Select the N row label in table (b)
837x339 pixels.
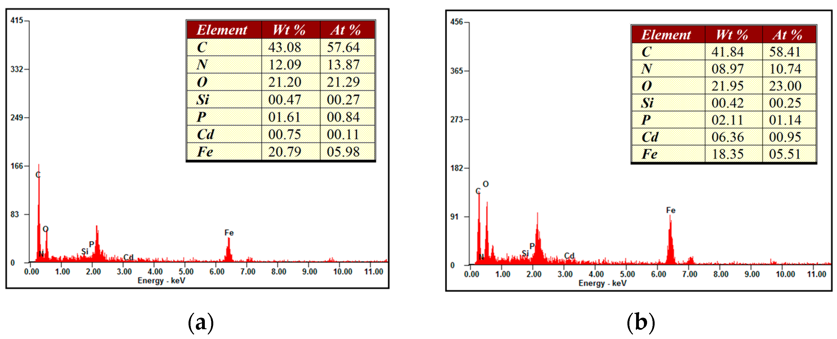pyautogui.click(x=647, y=69)
